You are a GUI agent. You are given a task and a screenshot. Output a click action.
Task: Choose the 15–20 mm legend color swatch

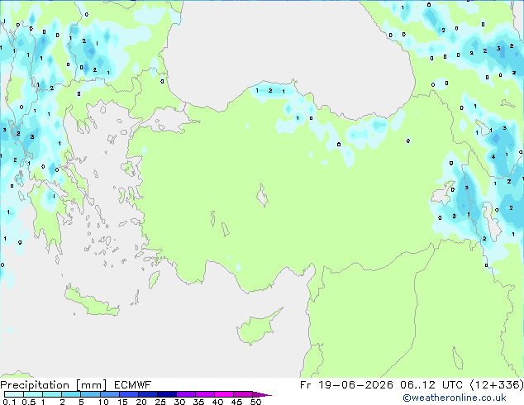point(128,394)
